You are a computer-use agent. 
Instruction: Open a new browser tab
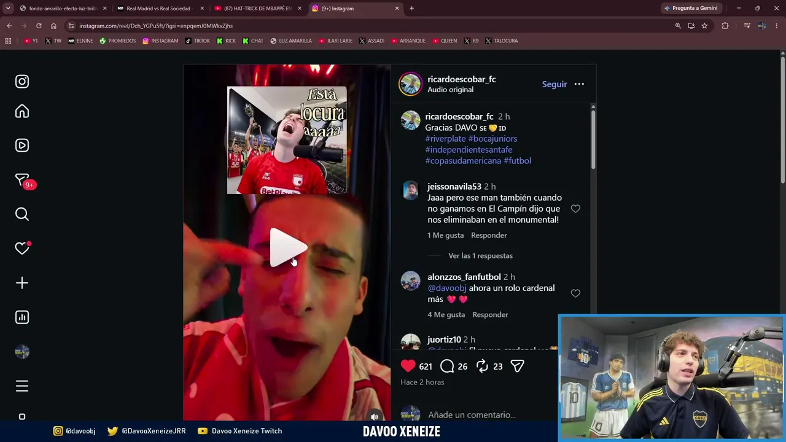pos(411,9)
